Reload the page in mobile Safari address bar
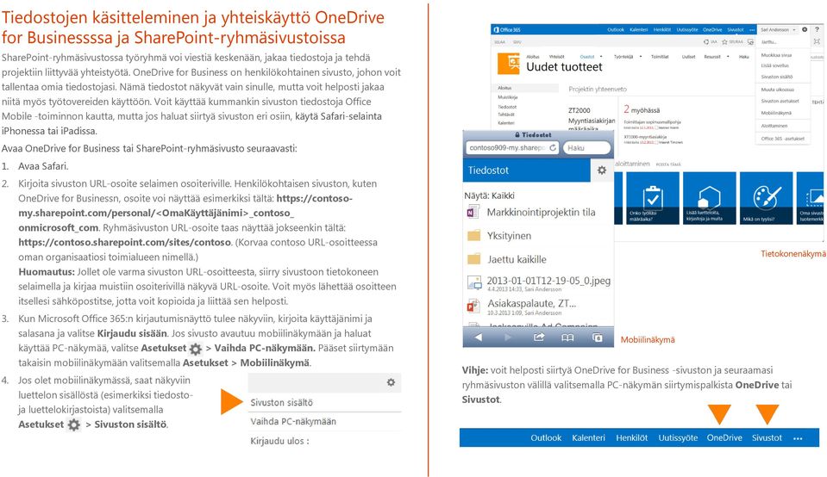The image size is (827, 477). coord(553,148)
